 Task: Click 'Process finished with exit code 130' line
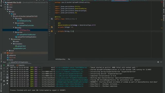38,90
